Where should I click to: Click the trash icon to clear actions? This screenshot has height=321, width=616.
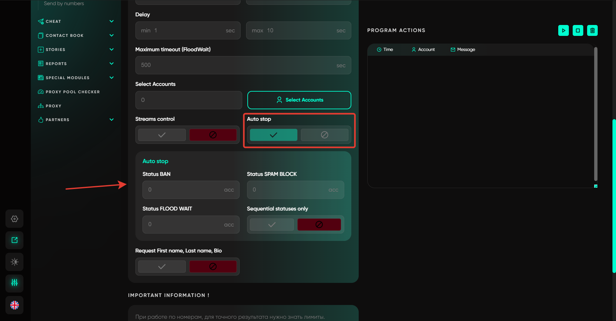point(592,30)
